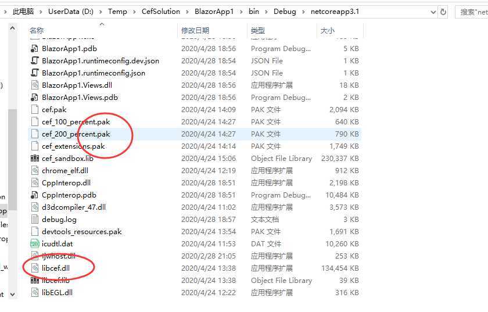Click the cef_sandbox.lib library icon
Image resolution: width=488 pixels, height=312 pixels.
click(34, 159)
